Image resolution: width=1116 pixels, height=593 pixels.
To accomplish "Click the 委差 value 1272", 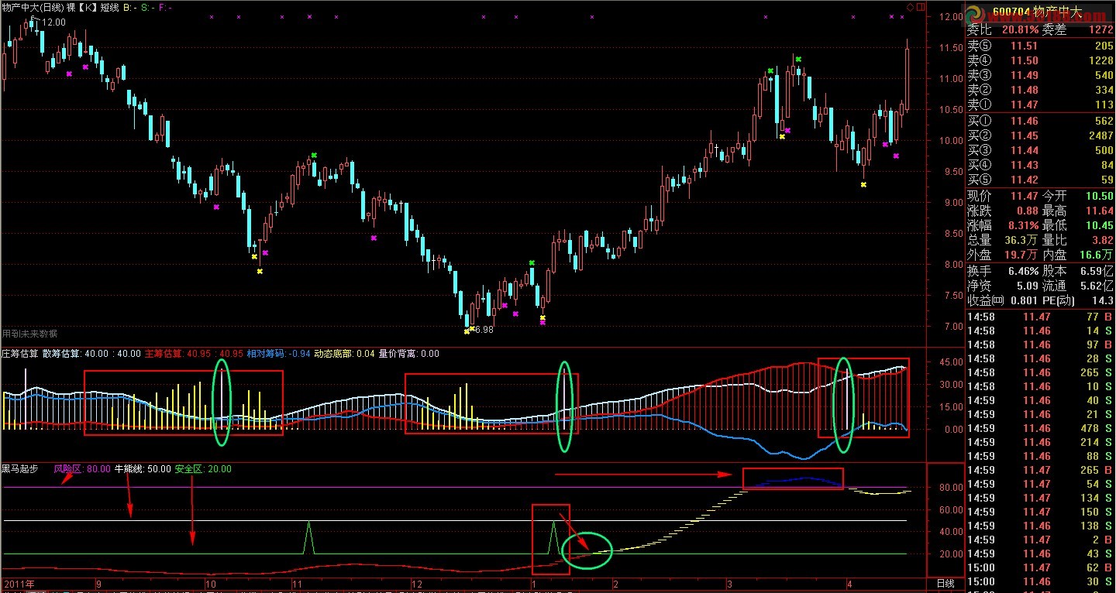I will tap(1100, 30).
